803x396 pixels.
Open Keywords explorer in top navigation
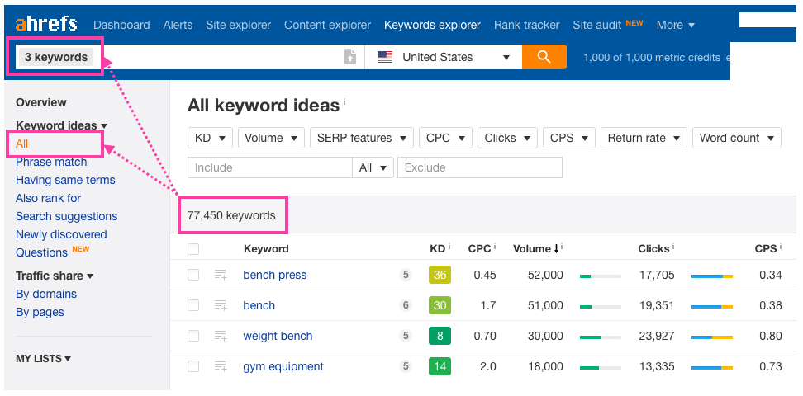point(432,25)
